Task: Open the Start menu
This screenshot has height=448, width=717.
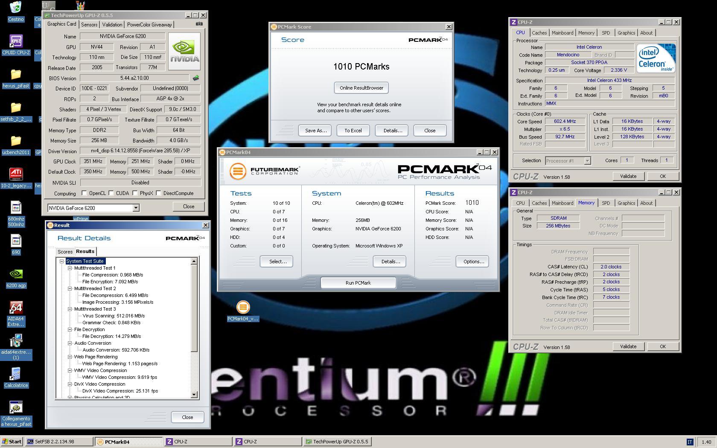Action: point(12,442)
